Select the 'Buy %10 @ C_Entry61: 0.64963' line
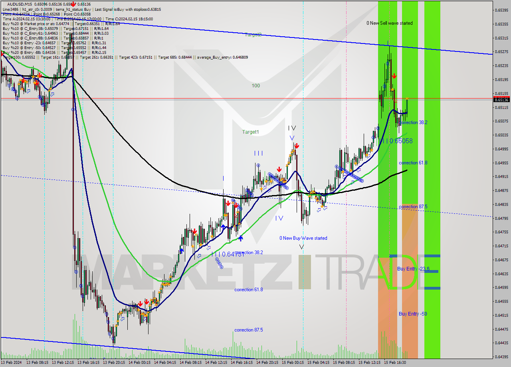 tap(55, 33)
